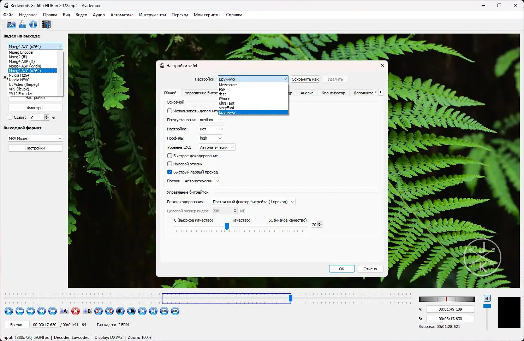Toggle the Нулевой отклик checkbox

170,164
